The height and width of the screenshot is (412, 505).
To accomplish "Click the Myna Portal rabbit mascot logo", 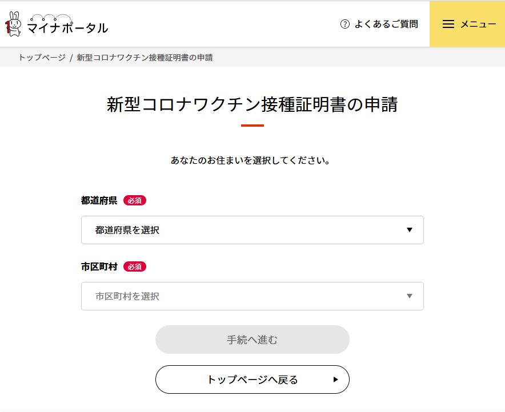I will click(14, 23).
